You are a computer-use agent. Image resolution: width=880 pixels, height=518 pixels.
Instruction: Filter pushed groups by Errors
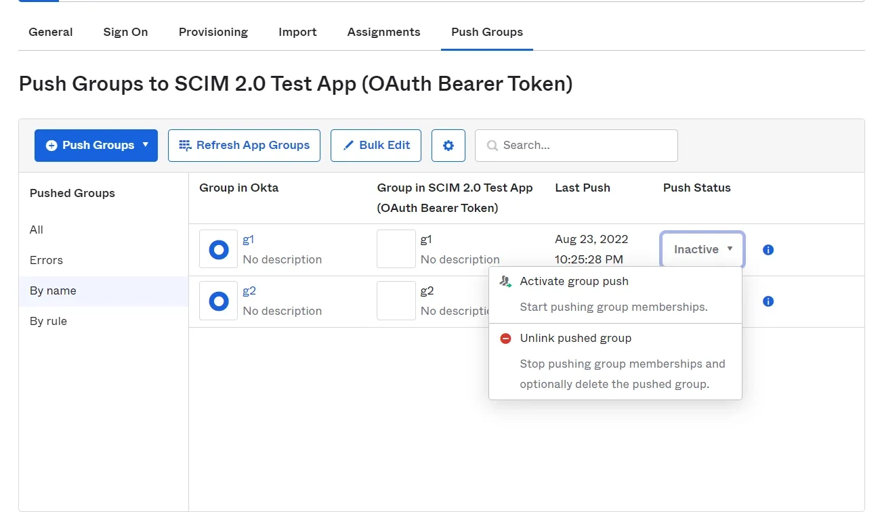[46, 261]
